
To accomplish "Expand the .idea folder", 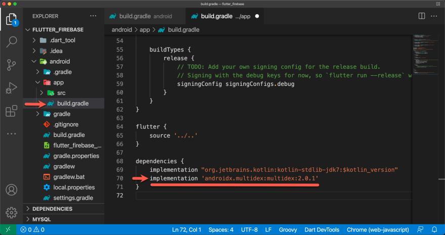I will pos(34,51).
